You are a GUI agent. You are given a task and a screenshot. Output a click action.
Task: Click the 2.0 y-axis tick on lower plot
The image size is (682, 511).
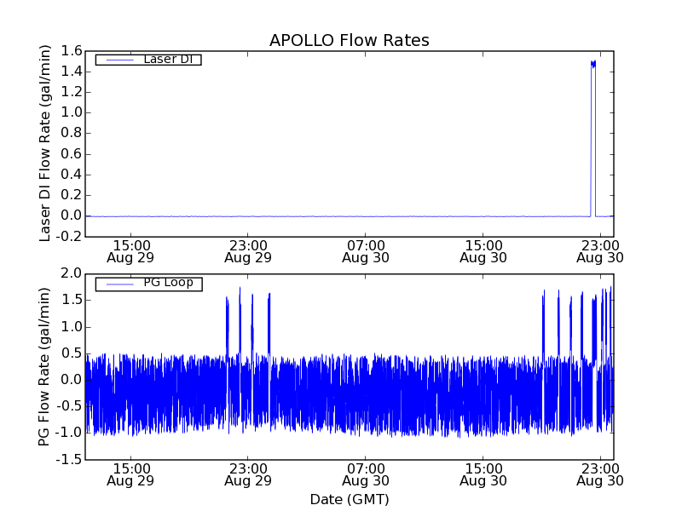coord(72,273)
